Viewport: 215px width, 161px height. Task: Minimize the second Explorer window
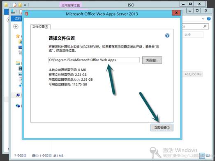pyautogui.click(x=190, y=11)
